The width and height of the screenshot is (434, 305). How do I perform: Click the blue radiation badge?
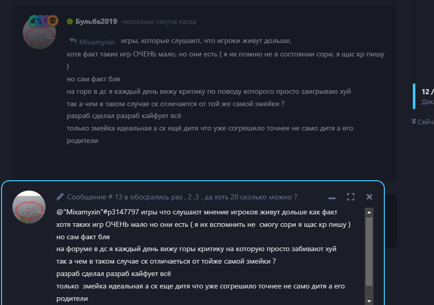[40, 21]
